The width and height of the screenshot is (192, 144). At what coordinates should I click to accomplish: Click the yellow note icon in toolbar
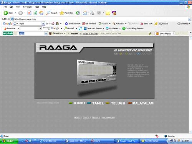(x=108, y=13)
